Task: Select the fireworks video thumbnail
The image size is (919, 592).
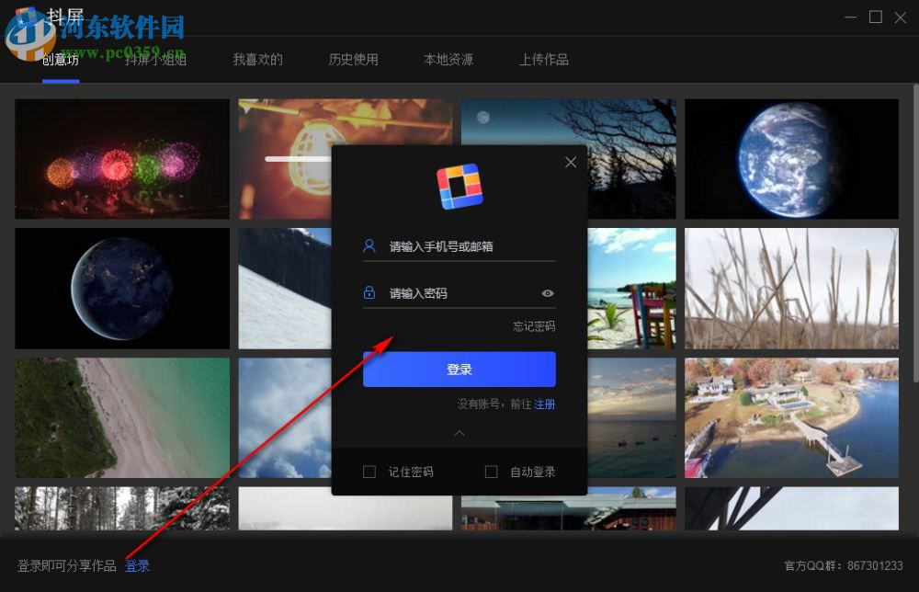Action: (x=122, y=158)
